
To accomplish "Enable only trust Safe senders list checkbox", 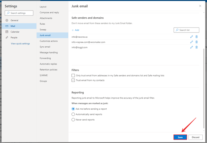I will (x=73, y=75).
